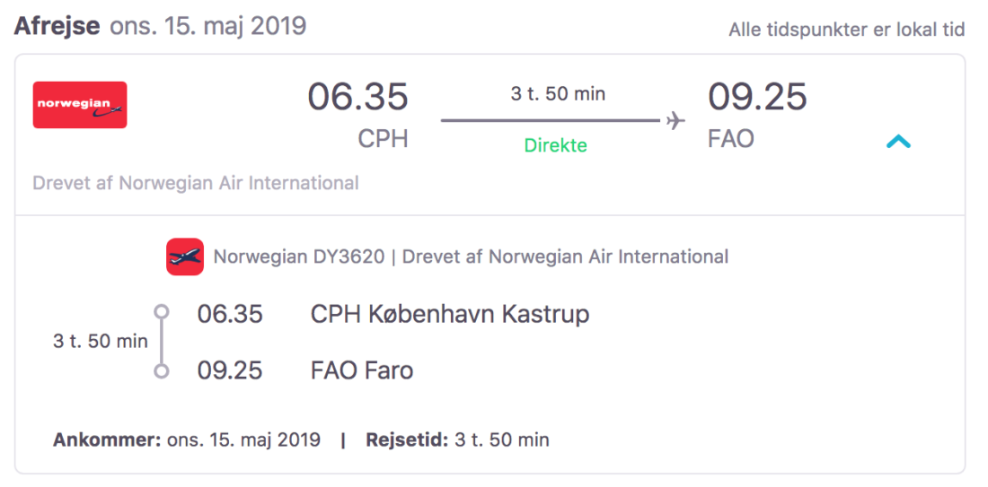Image resolution: width=988 pixels, height=487 pixels.
Task: Click the departure circle marker on the timeline
Action: click(162, 312)
